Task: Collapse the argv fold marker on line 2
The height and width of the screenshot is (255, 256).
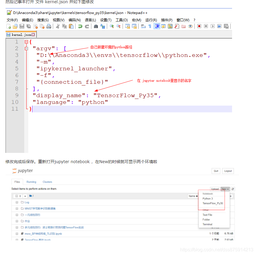Action: pos(26,48)
